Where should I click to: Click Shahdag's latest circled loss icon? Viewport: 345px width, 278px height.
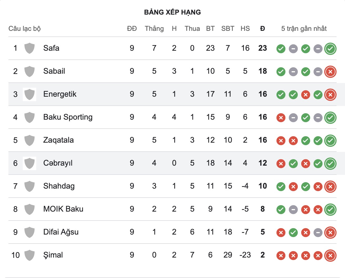(x=330, y=187)
